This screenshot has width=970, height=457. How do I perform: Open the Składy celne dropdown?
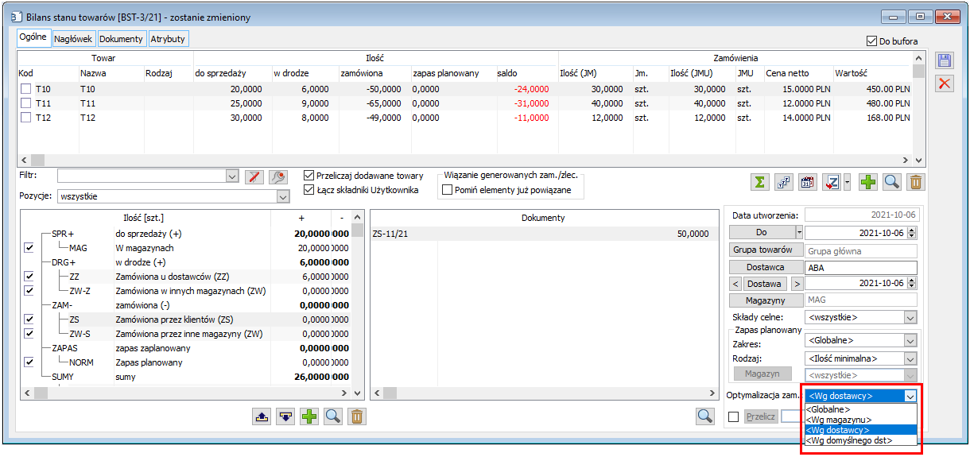click(910, 317)
